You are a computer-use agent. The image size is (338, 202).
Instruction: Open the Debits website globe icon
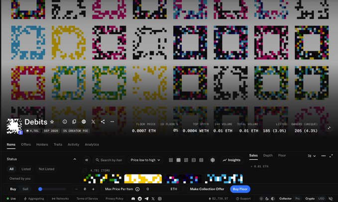(x=84, y=122)
